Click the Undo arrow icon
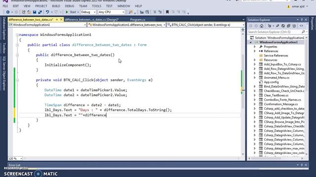Viewport: 316px width, 177px height. tap(47, 12)
